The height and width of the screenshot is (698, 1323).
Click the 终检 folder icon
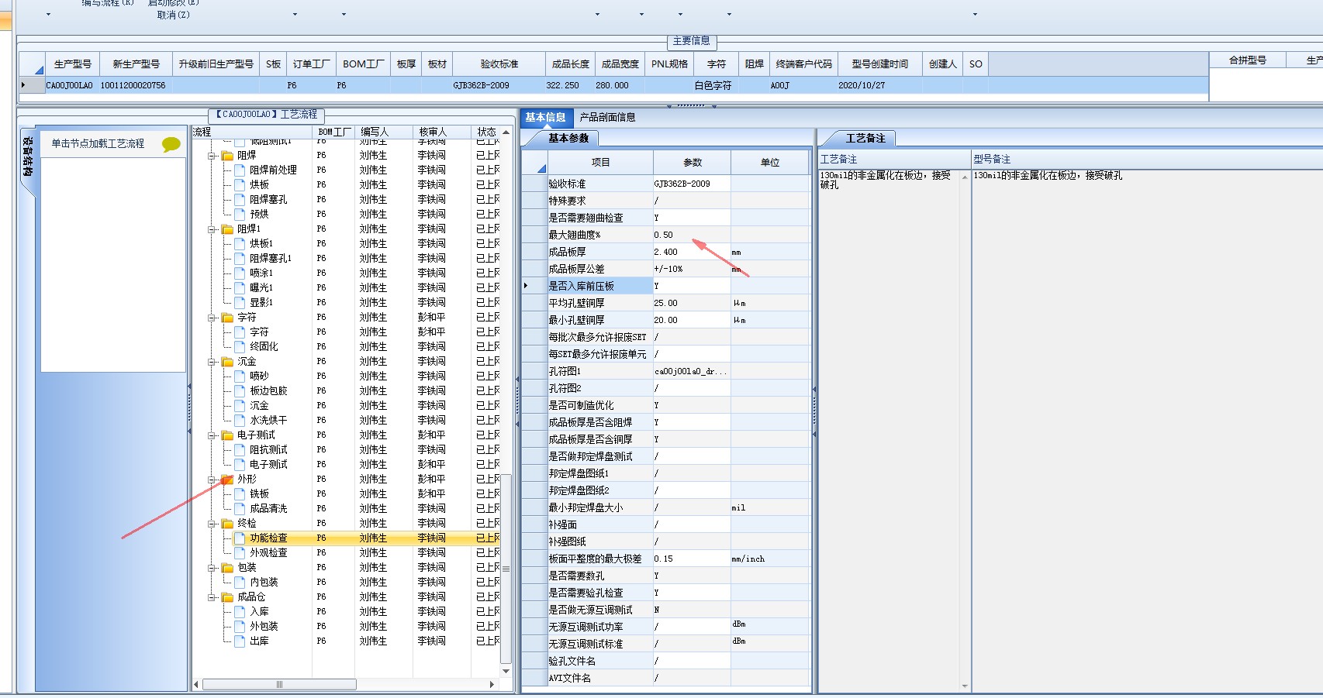(228, 524)
